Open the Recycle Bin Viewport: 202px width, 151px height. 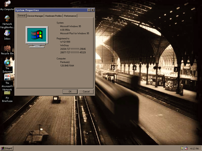coord(7,48)
